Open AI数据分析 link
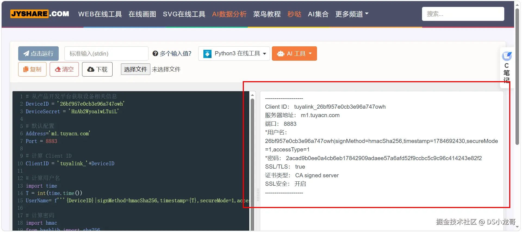Viewport: 522px width, 232px height. click(229, 14)
